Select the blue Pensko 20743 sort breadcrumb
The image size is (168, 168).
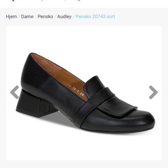coord(95,16)
